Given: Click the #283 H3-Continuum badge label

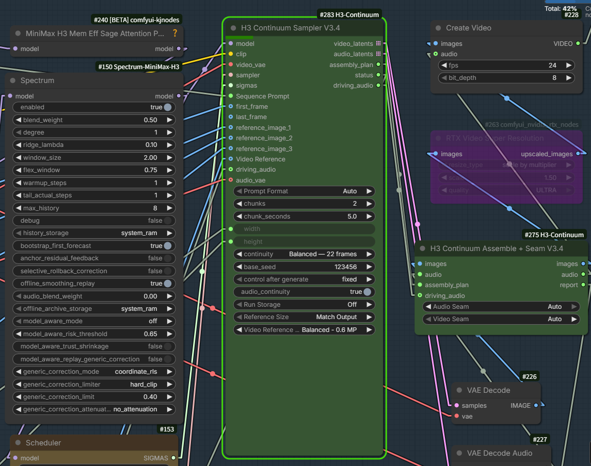Looking at the screenshot, I should (349, 14).
